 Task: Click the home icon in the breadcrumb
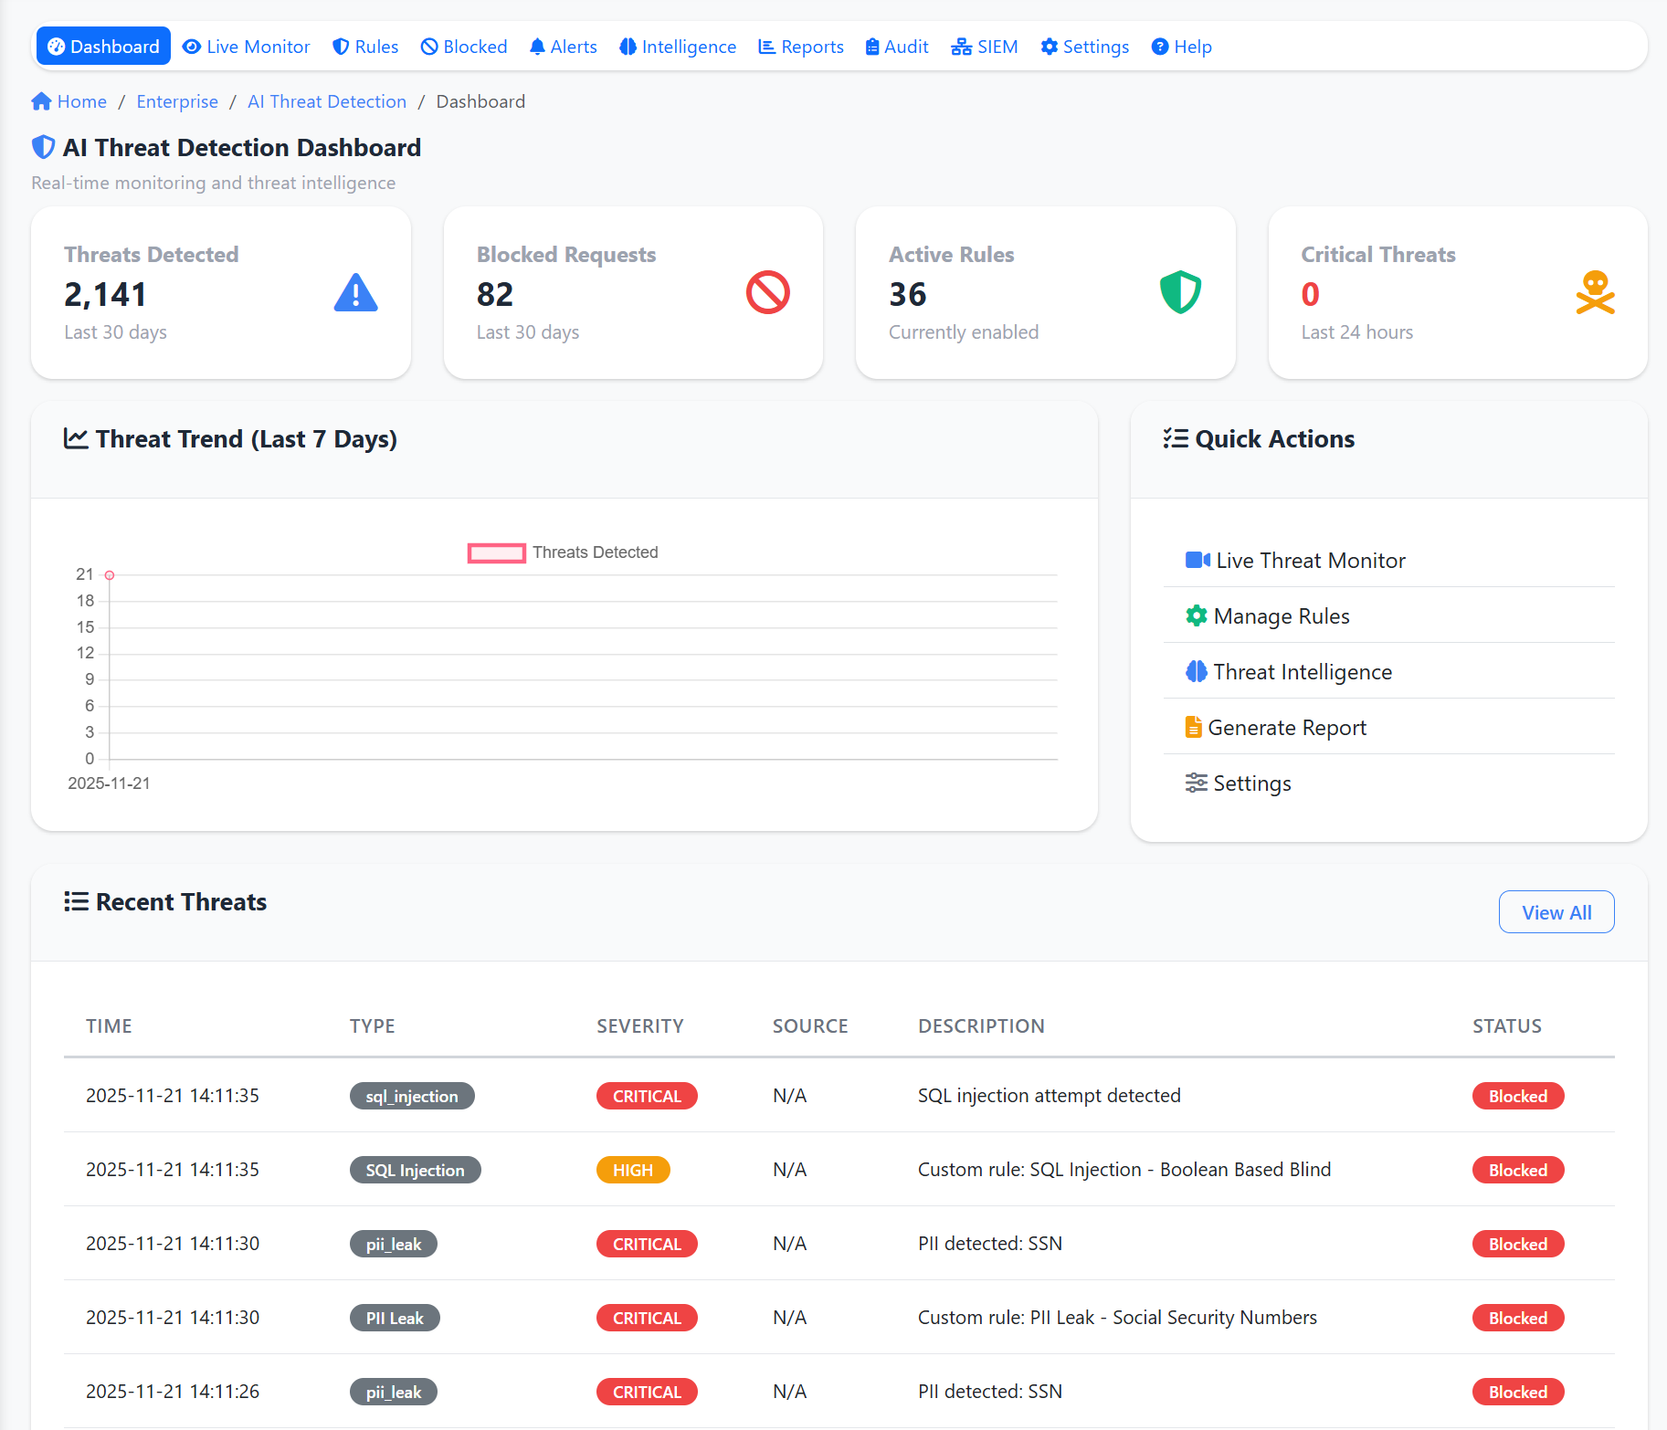coord(42,100)
